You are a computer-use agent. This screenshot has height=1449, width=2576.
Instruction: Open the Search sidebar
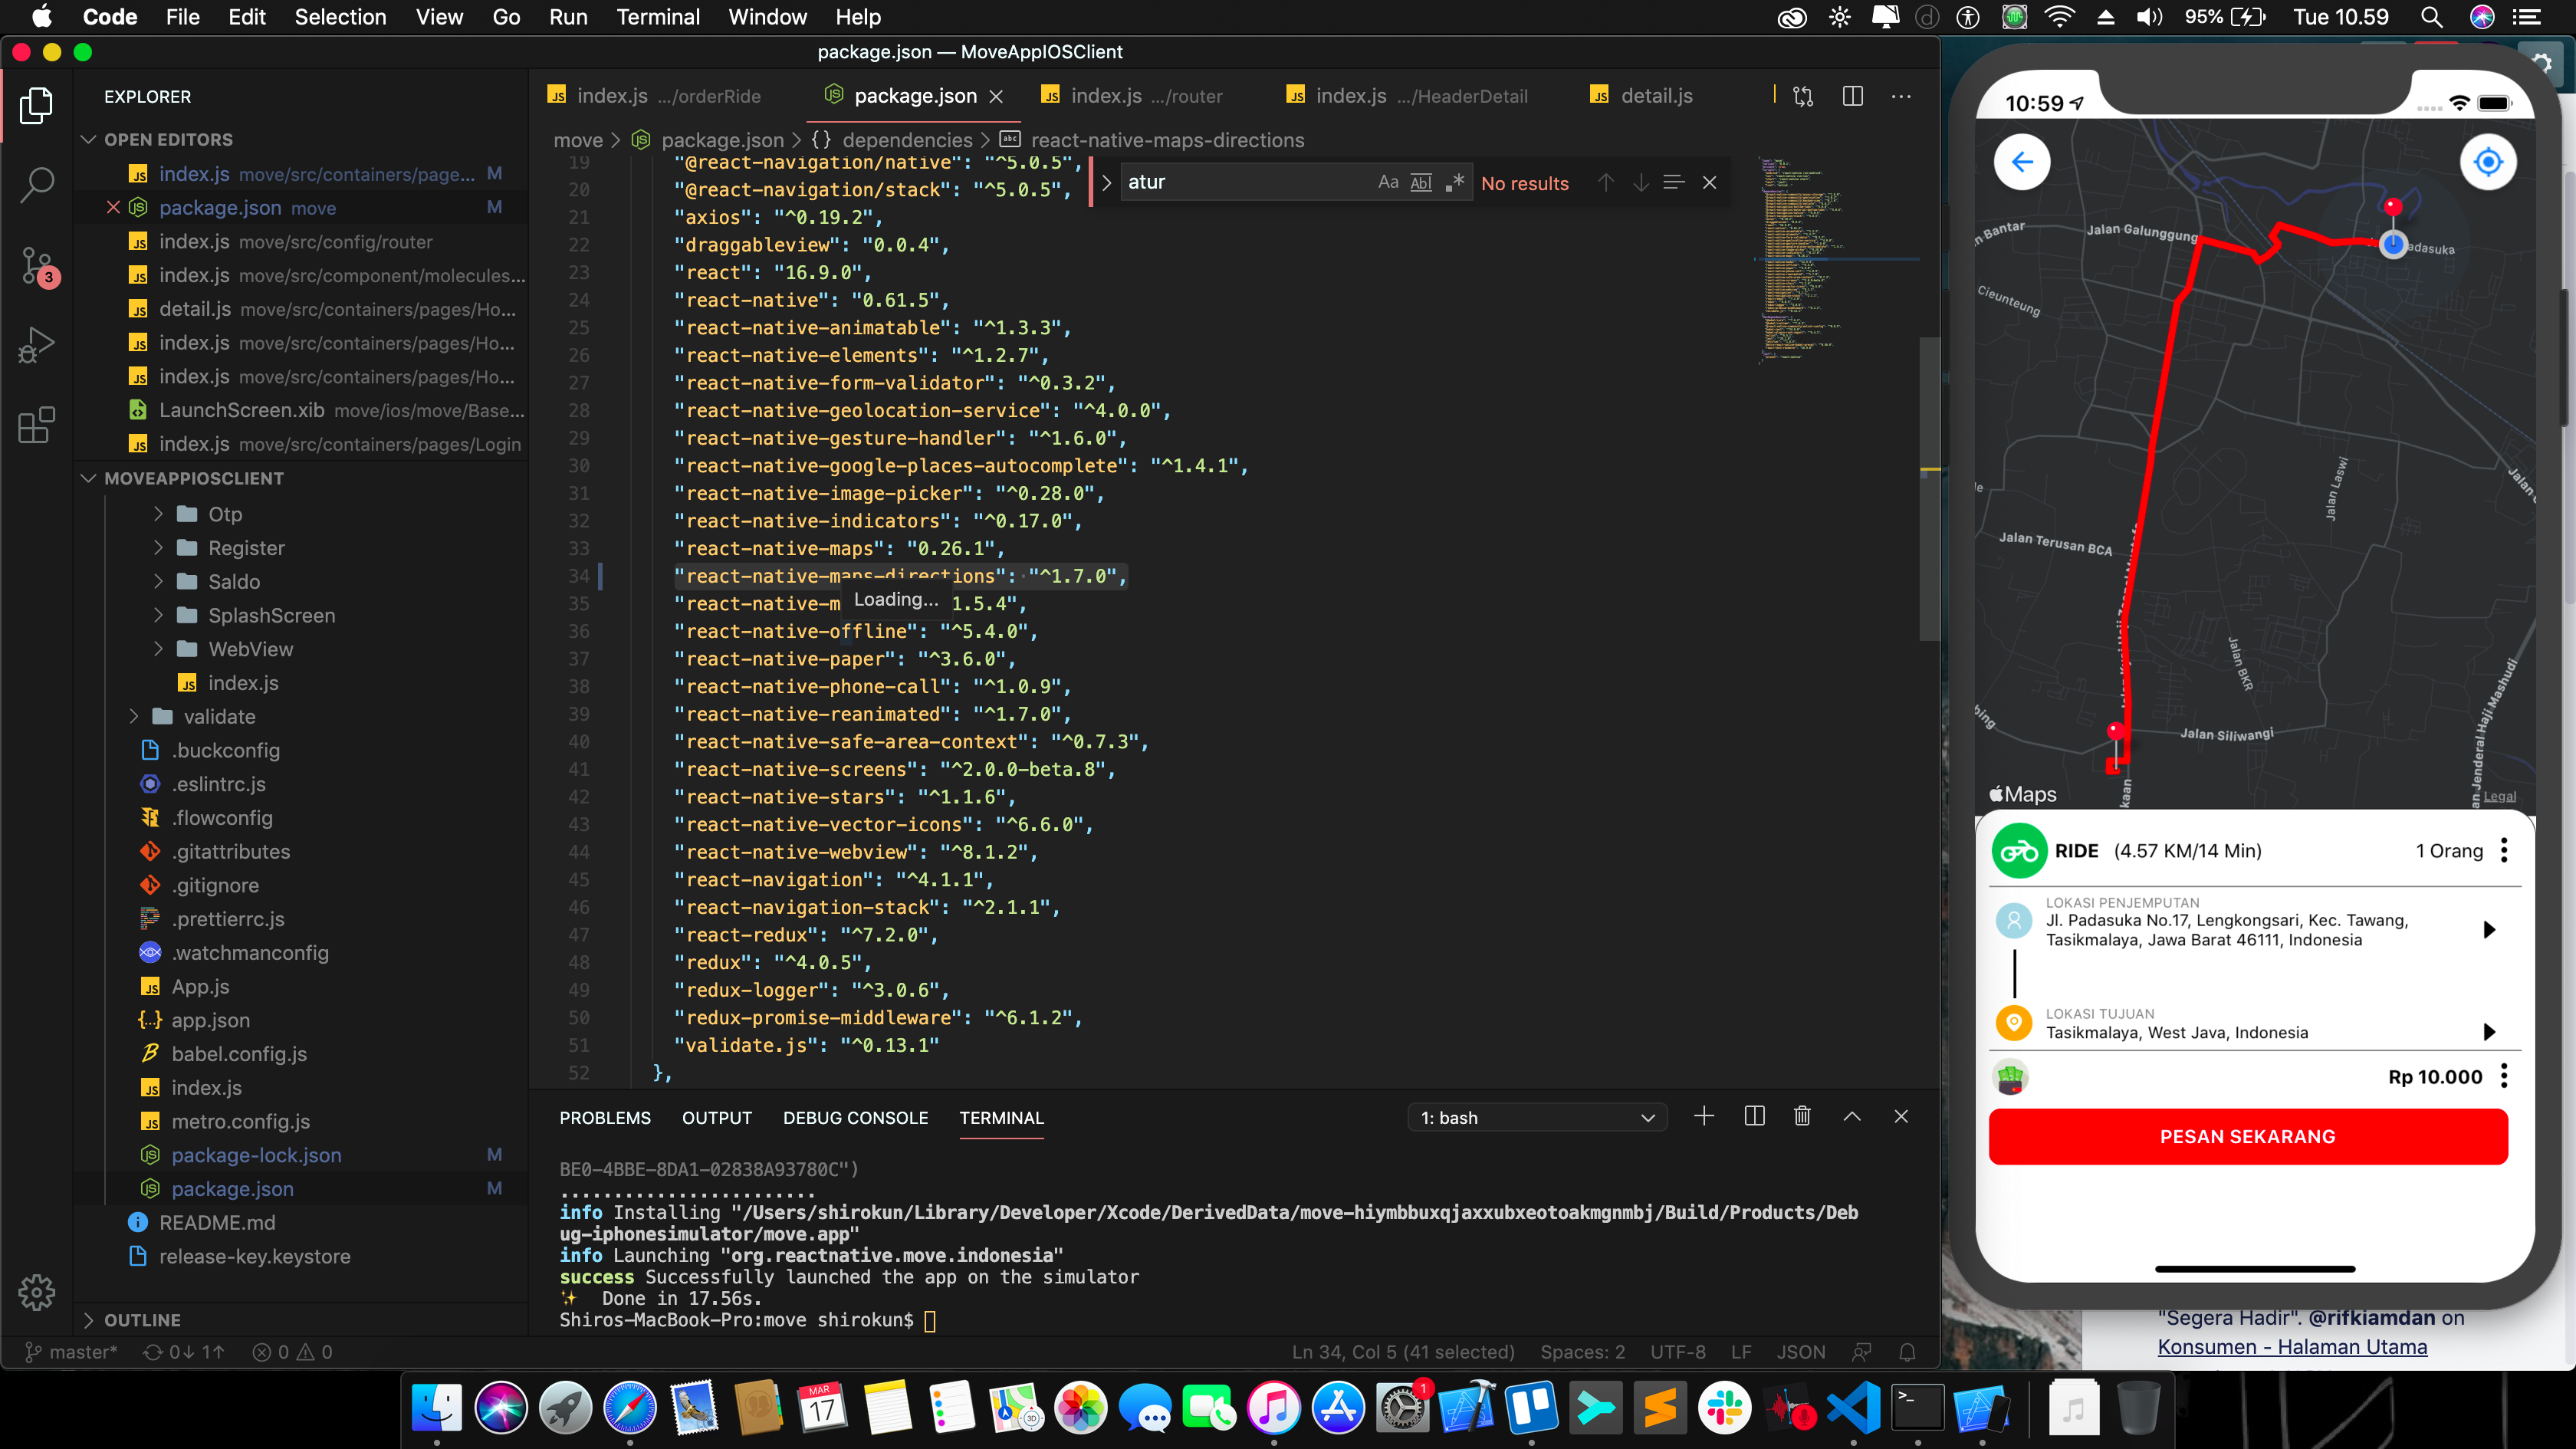[x=36, y=184]
